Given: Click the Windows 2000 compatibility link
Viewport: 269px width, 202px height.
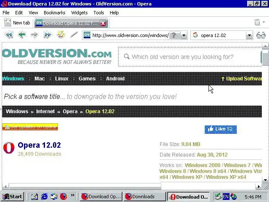Looking at the screenshot, I should pos(203,165).
